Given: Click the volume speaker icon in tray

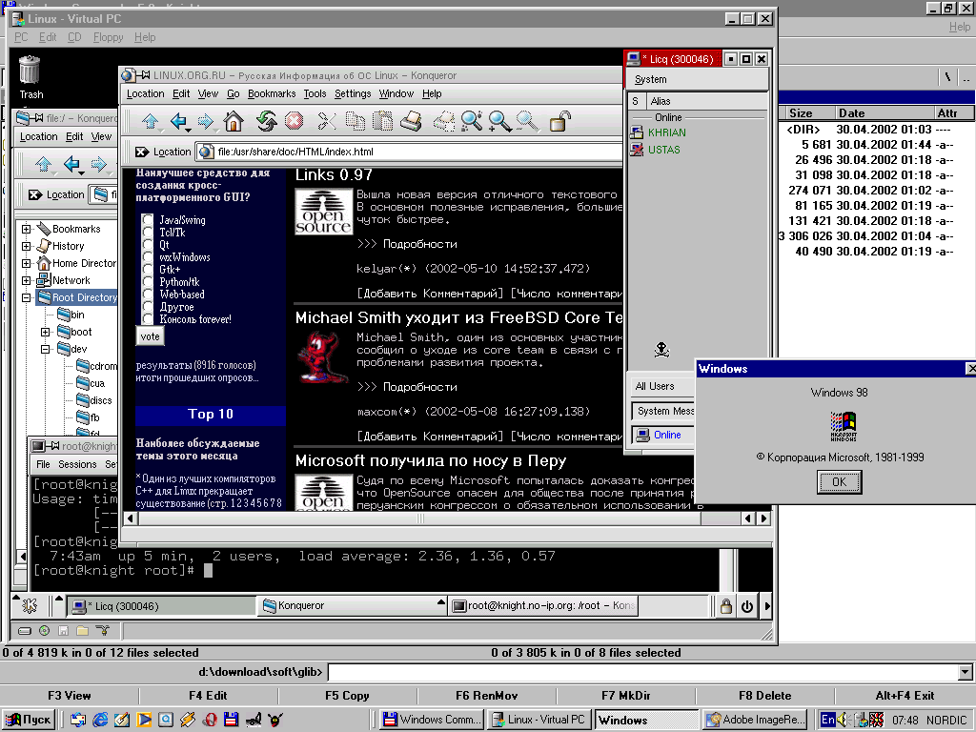Looking at the screenshot, I should coord(844,721).
